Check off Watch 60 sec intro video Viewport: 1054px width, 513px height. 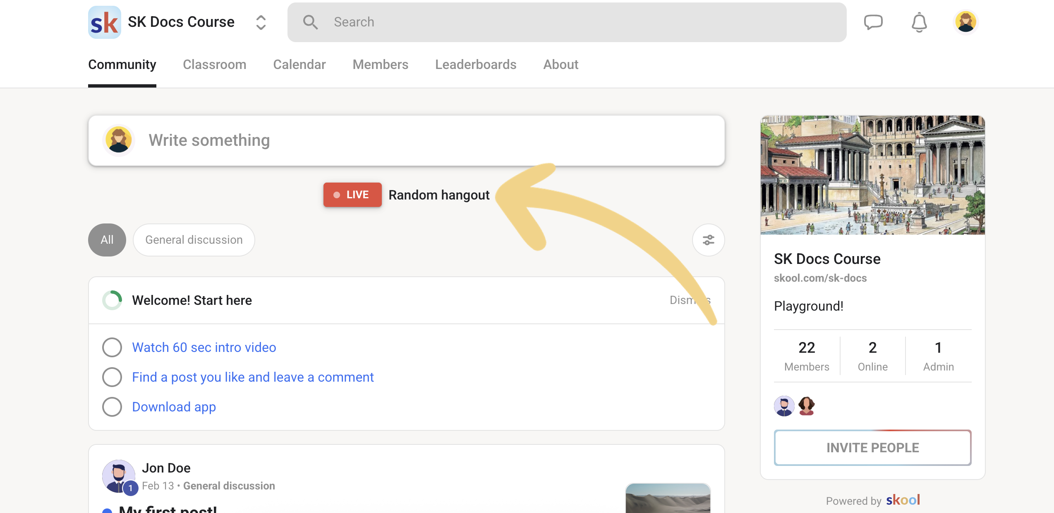112,347
